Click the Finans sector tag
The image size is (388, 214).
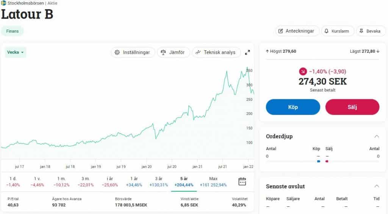(13, 31)
